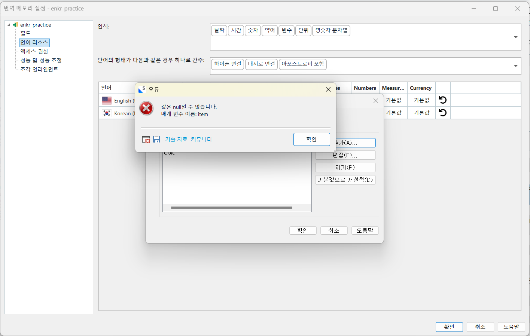The image size is (530, 336).
Task: Open the word-form settings dropdown arrow
Action: coord(516,64)
